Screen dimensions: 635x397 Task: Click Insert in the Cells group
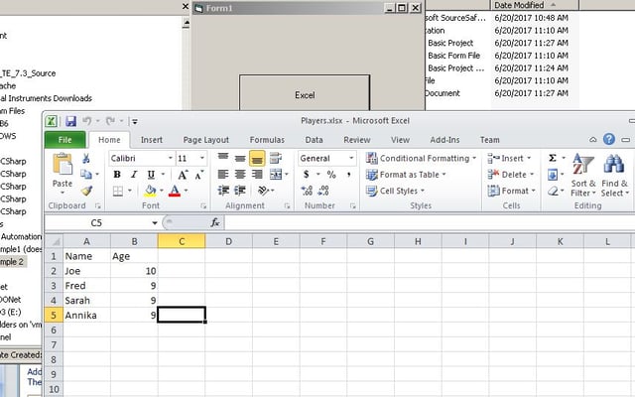coord(509,158)
